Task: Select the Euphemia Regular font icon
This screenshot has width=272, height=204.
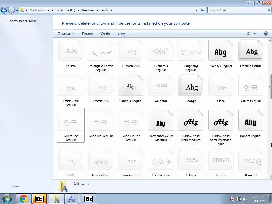Action: click(x=161, y=50)
